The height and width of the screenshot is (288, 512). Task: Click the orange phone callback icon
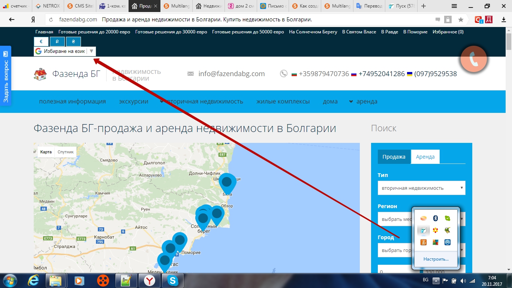tap(473, 59)
